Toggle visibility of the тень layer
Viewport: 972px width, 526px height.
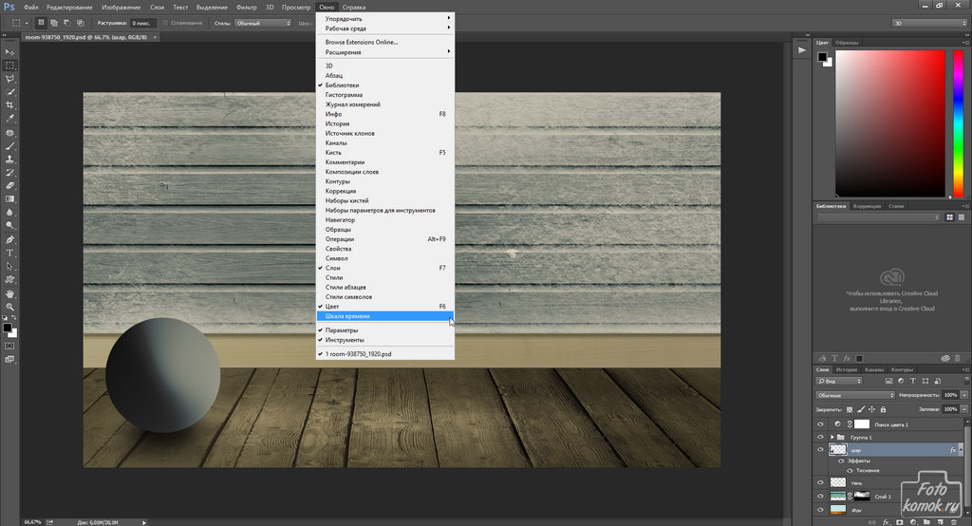(x=821, y=482)
